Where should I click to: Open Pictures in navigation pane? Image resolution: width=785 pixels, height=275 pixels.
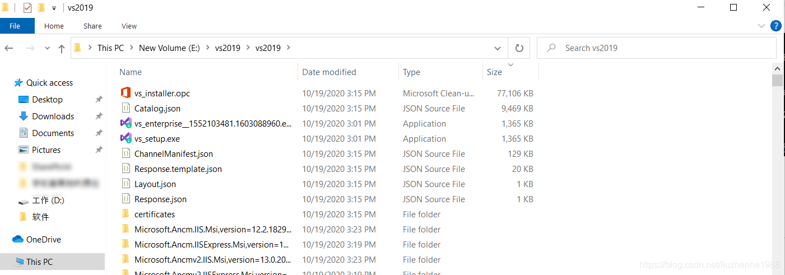click(x=46, y=150)
